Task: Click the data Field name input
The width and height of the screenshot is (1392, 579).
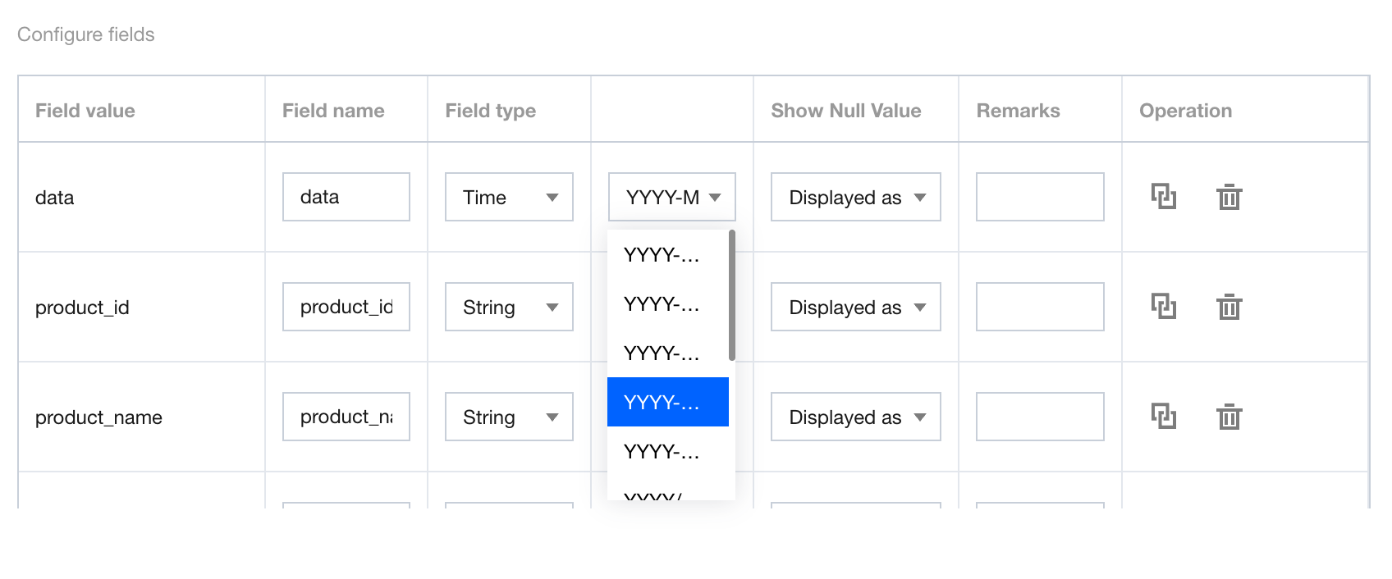Action: [346, 197]
